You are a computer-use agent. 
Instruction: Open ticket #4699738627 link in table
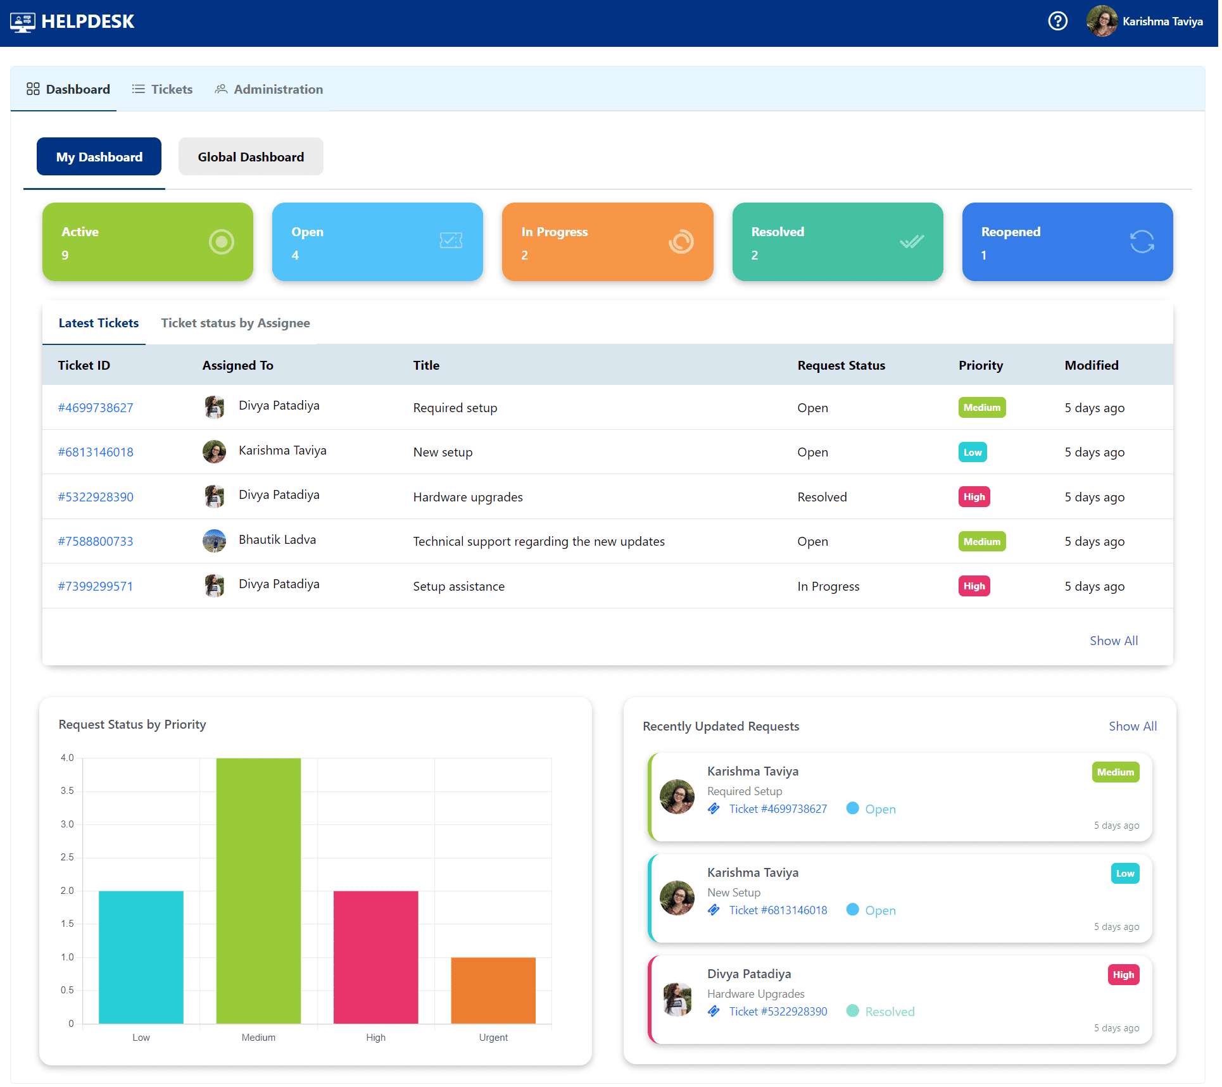(x=96, y=408)
